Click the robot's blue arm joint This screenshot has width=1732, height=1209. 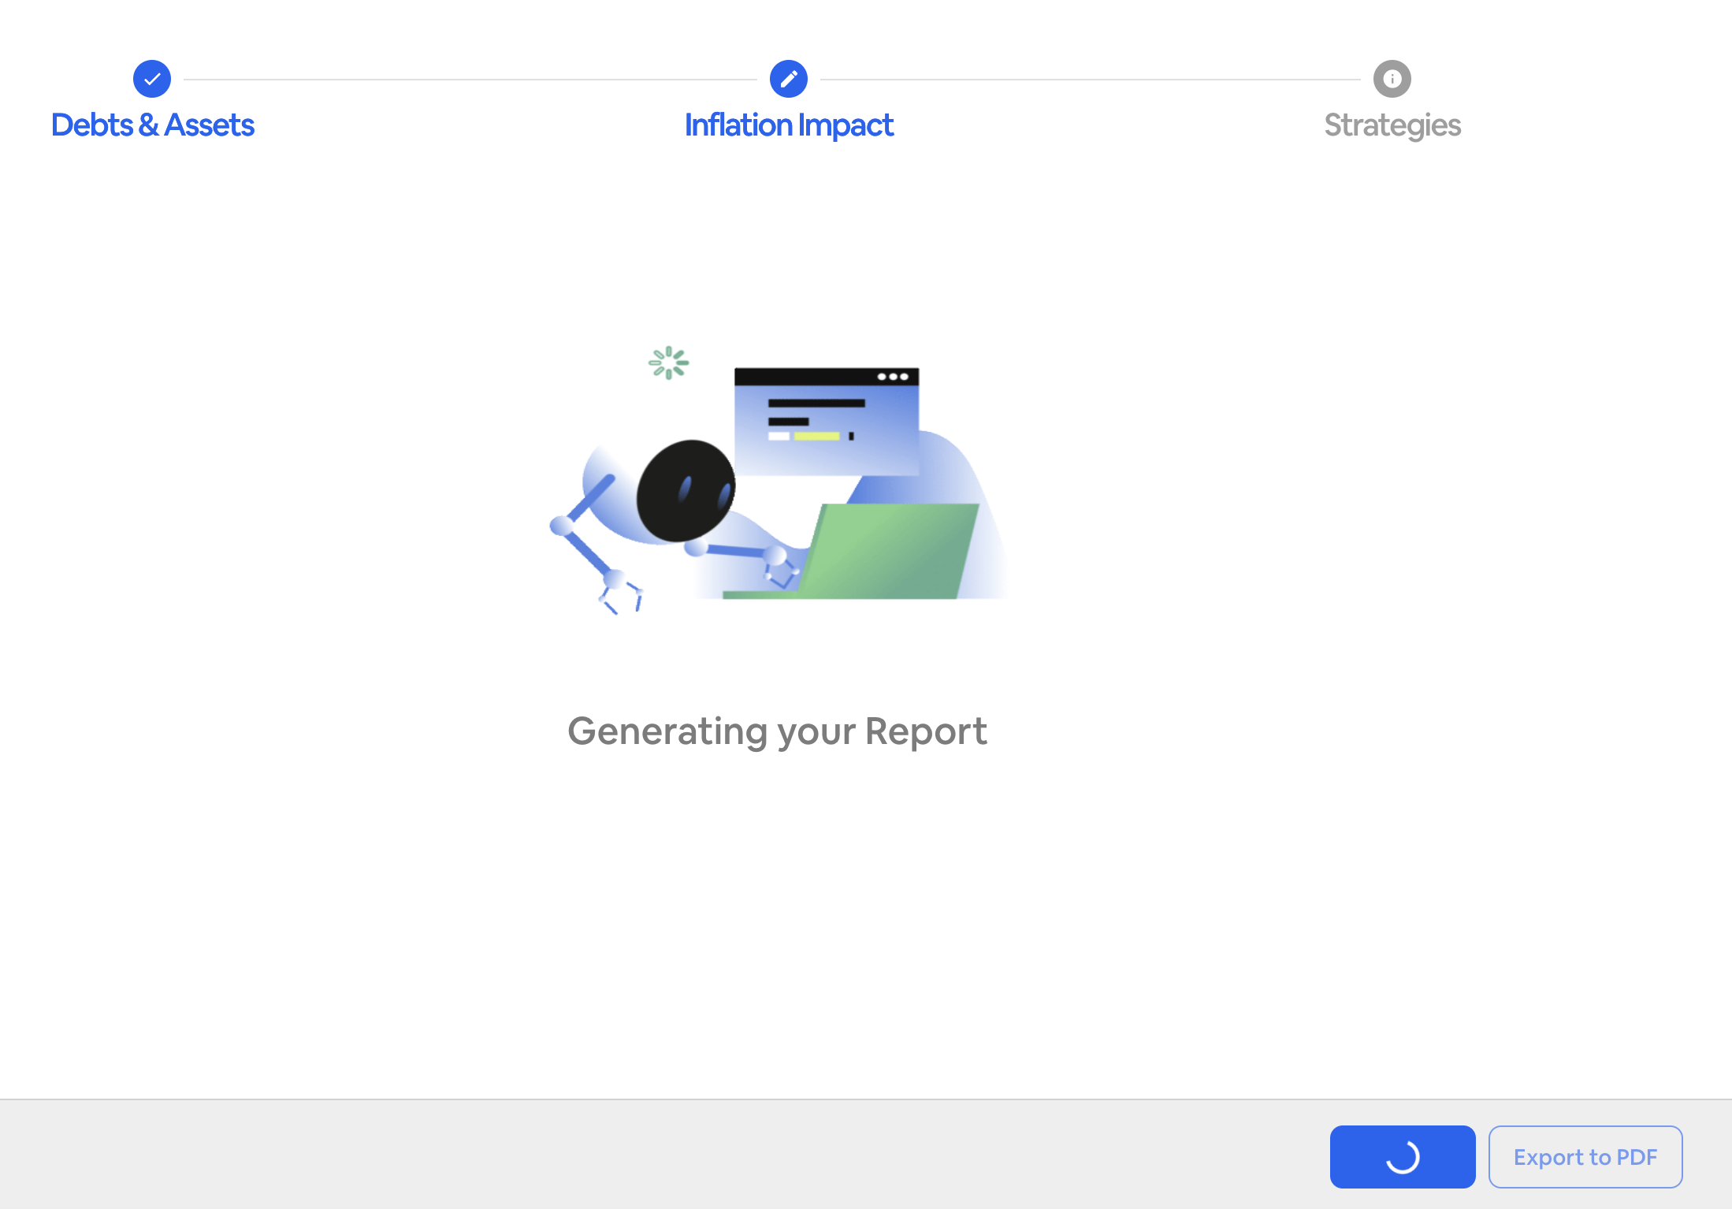[x=562, y=526]
